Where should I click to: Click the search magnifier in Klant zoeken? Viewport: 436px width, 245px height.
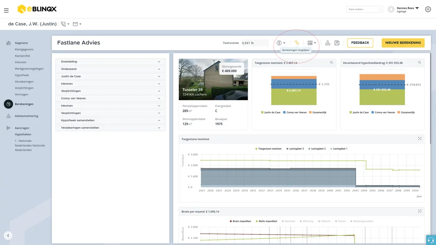coord(379,9)
